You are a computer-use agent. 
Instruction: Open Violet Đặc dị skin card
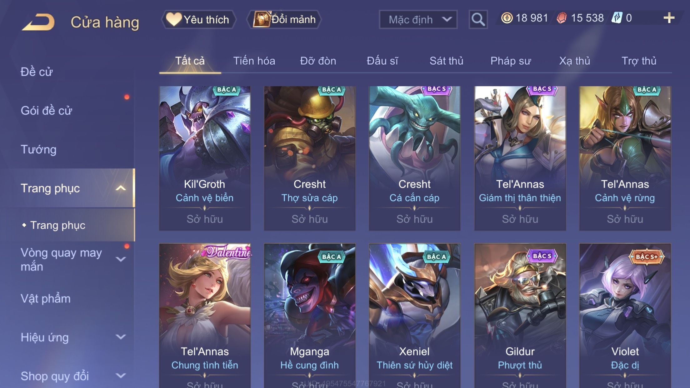coord(625,316)
